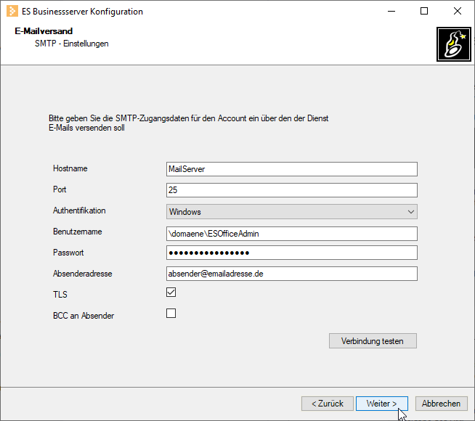Go back with the Zurück button
Image resolution: width=475 pixels, height=421 pixels.
click(328, 404)
